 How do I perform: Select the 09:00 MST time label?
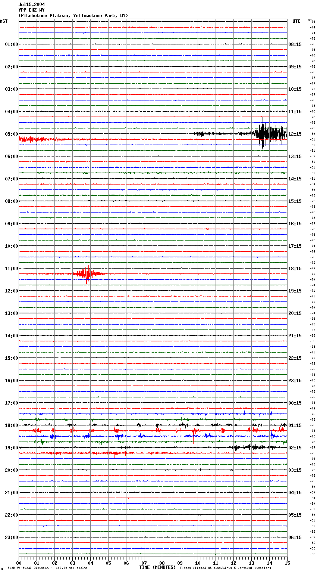point(11,224)
